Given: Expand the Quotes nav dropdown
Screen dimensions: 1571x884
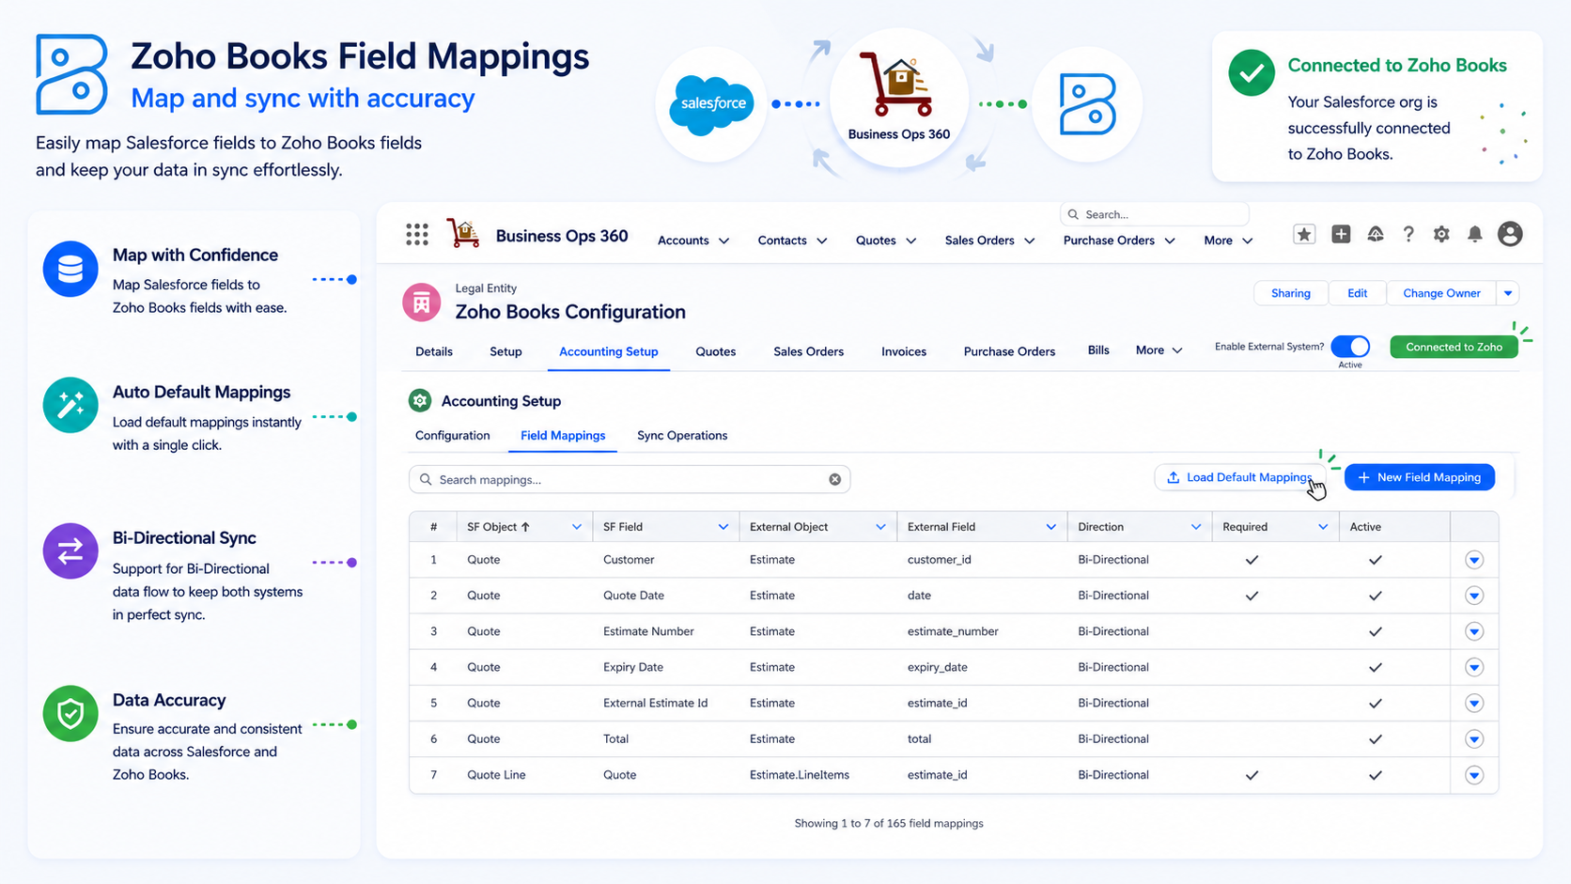Looking at the screenshot, I should [x=910, y=241].
